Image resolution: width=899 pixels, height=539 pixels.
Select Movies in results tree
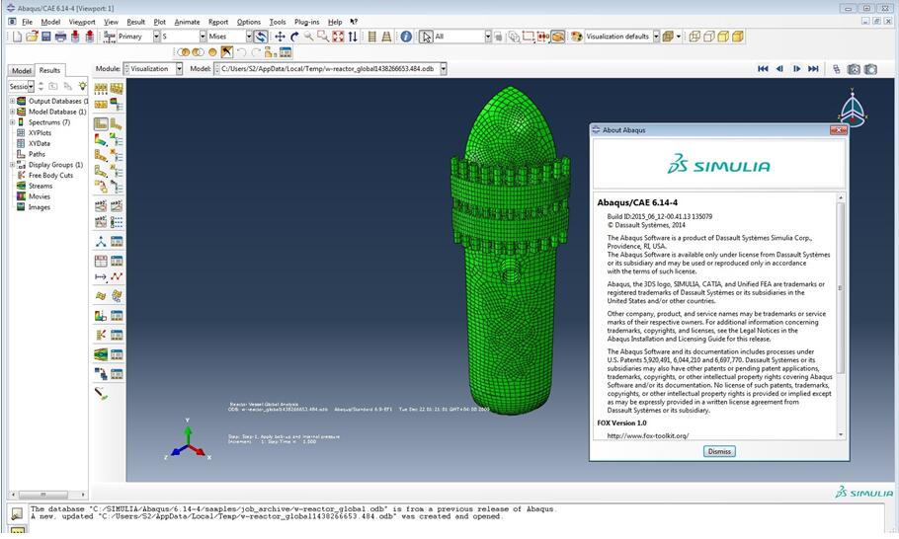(39, 196)
